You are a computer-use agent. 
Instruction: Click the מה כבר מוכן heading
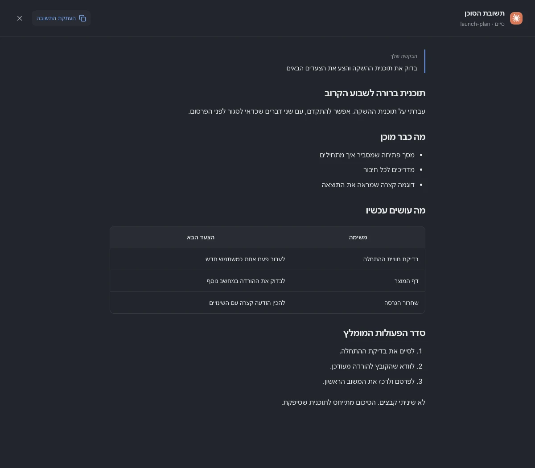[x=403, y=137]
